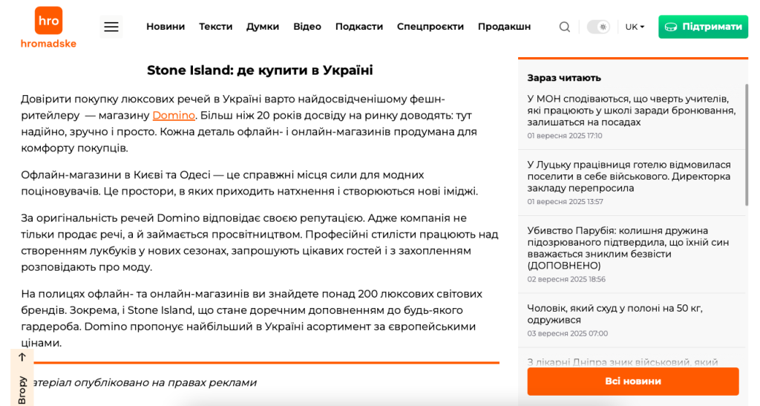Click the search magnifier icon

(x=565, y=27)
